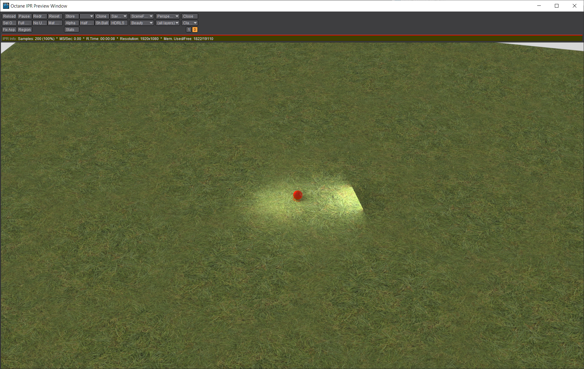Click the Store button

click(71, 16)
